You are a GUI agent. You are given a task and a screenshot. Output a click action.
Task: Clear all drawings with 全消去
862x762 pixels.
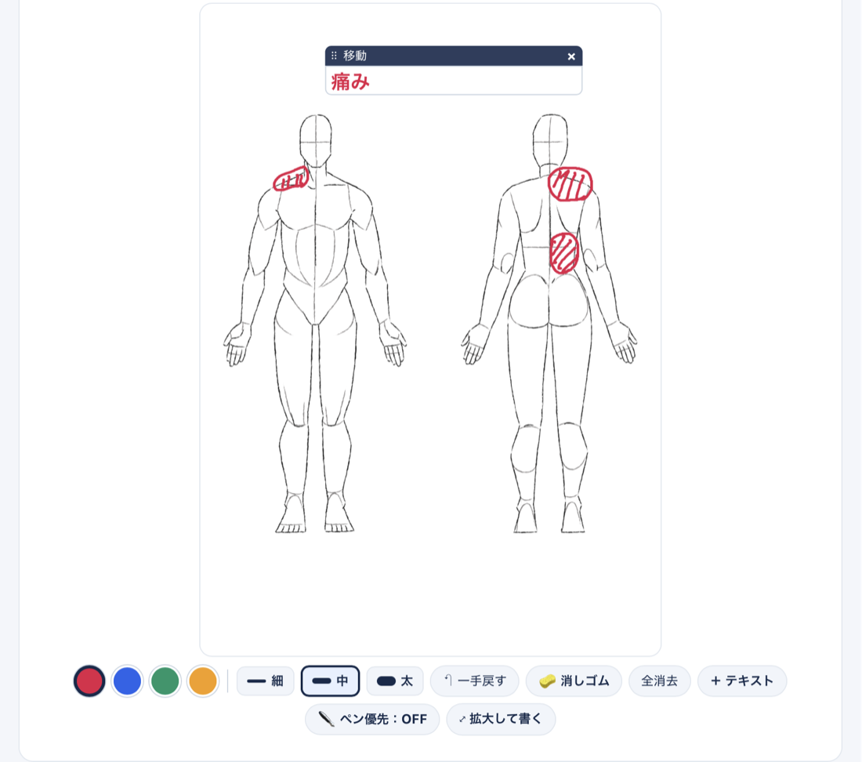(660, 680)
